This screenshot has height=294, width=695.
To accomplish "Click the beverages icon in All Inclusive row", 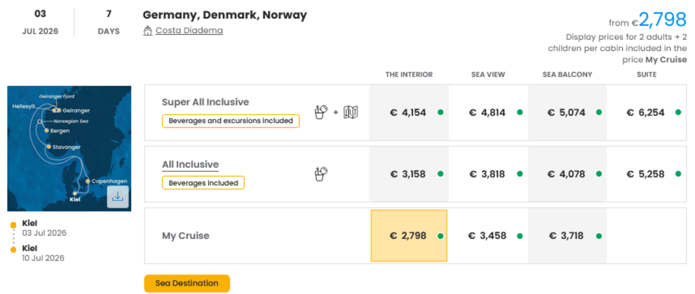I will coord(321,174).
